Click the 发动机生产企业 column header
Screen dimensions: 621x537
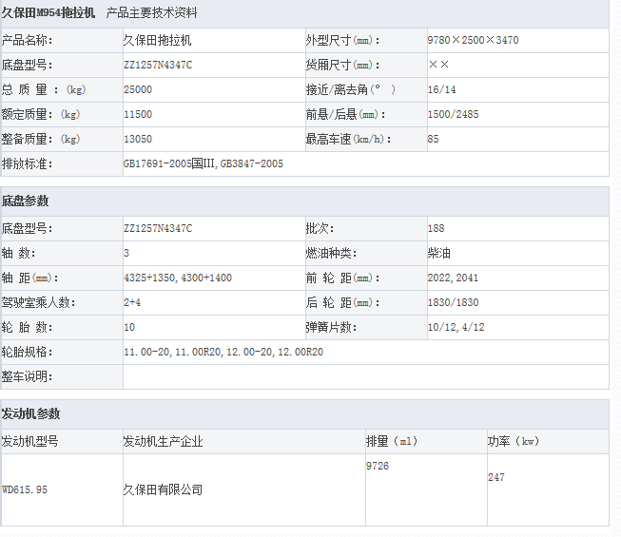pyautogui.click(x=163, y=441)
